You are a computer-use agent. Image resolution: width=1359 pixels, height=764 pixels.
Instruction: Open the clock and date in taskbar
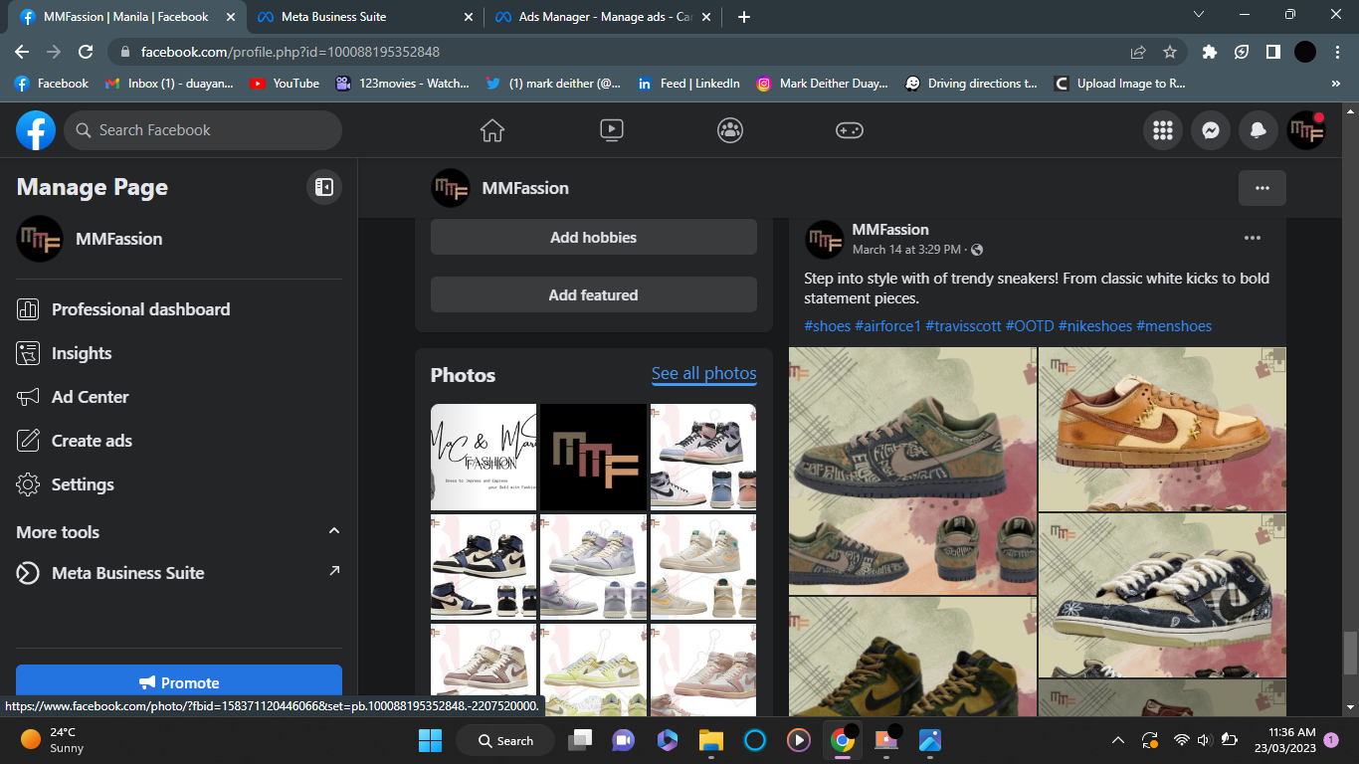(1286, 740)
